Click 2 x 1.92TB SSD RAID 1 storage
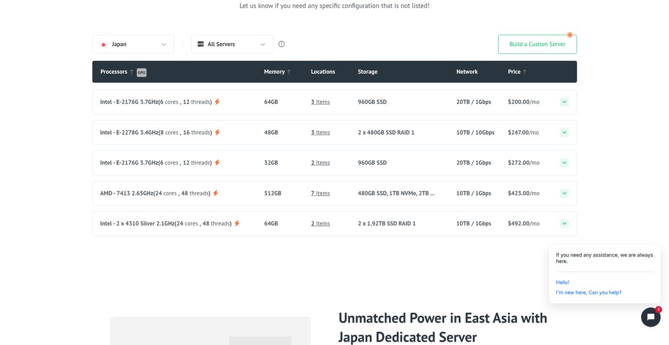 tap(387, 223)
